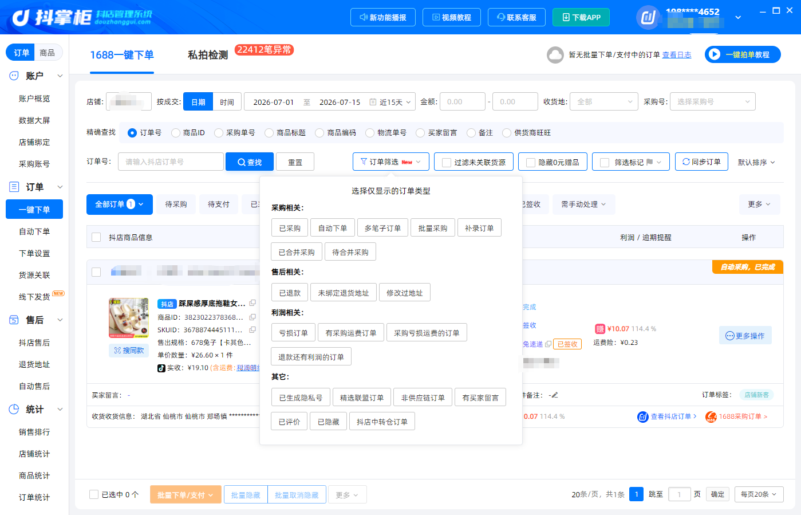Enable 隐藏0元赠品 checkbox
The image size is (801, 515).
(531, 163)
